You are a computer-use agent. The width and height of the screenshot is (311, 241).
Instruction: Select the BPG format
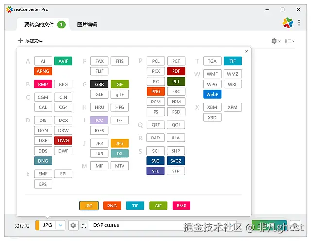63,84
